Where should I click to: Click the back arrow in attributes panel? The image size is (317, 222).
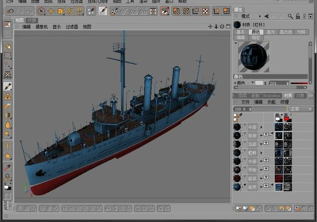[x=266, y=16]
